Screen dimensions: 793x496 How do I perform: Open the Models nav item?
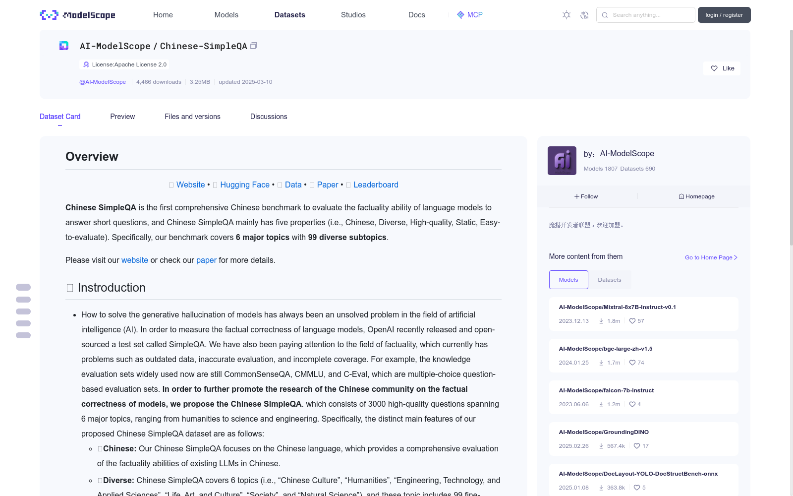(227, 15)
